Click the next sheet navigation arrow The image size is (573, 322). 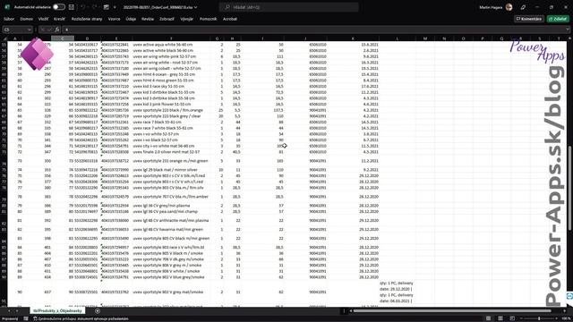17,310
